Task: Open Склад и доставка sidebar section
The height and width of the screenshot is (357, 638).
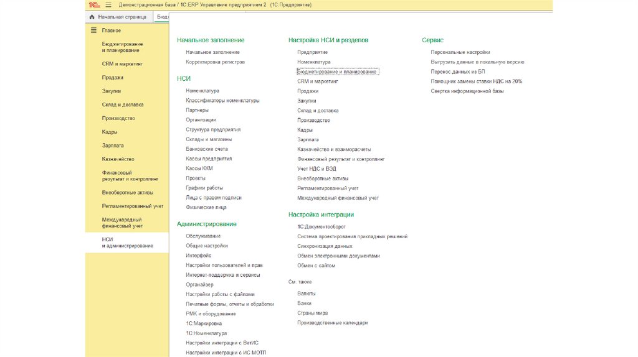Action: click(123, 104)
